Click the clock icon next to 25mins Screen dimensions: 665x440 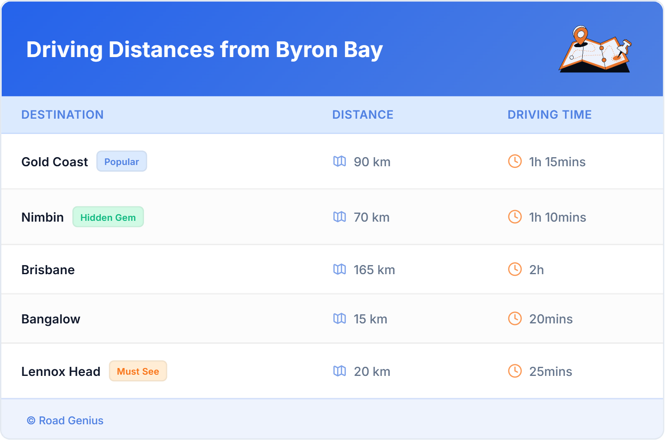[x=514, y=371]
